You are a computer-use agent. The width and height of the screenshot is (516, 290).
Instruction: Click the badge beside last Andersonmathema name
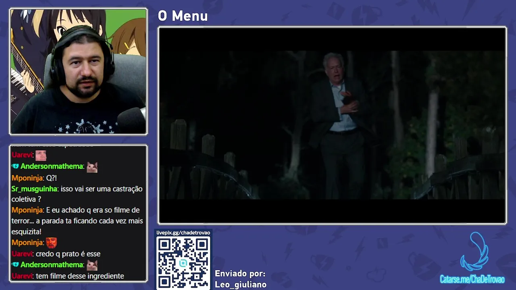point(15,265)
